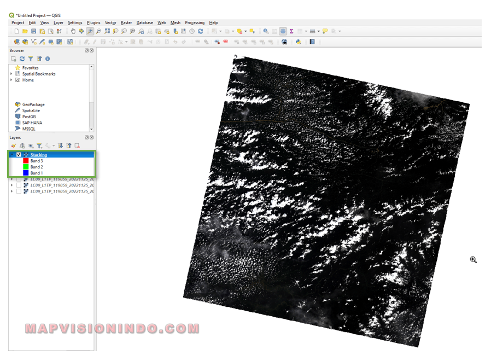
Task: Open the Layer Styling panel icon
Action: (14, 145)
